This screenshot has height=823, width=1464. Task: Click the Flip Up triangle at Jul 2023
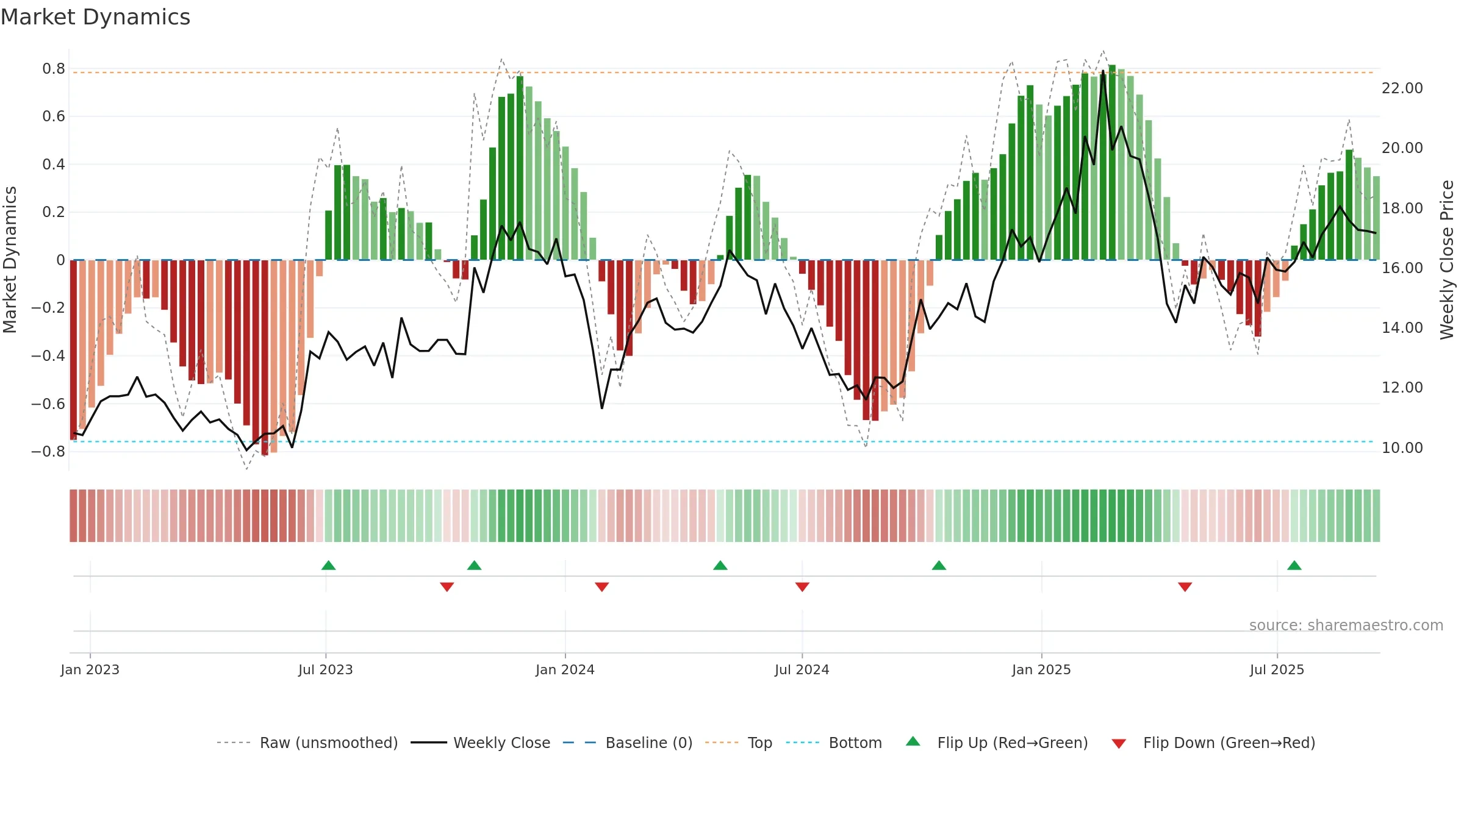328,566
